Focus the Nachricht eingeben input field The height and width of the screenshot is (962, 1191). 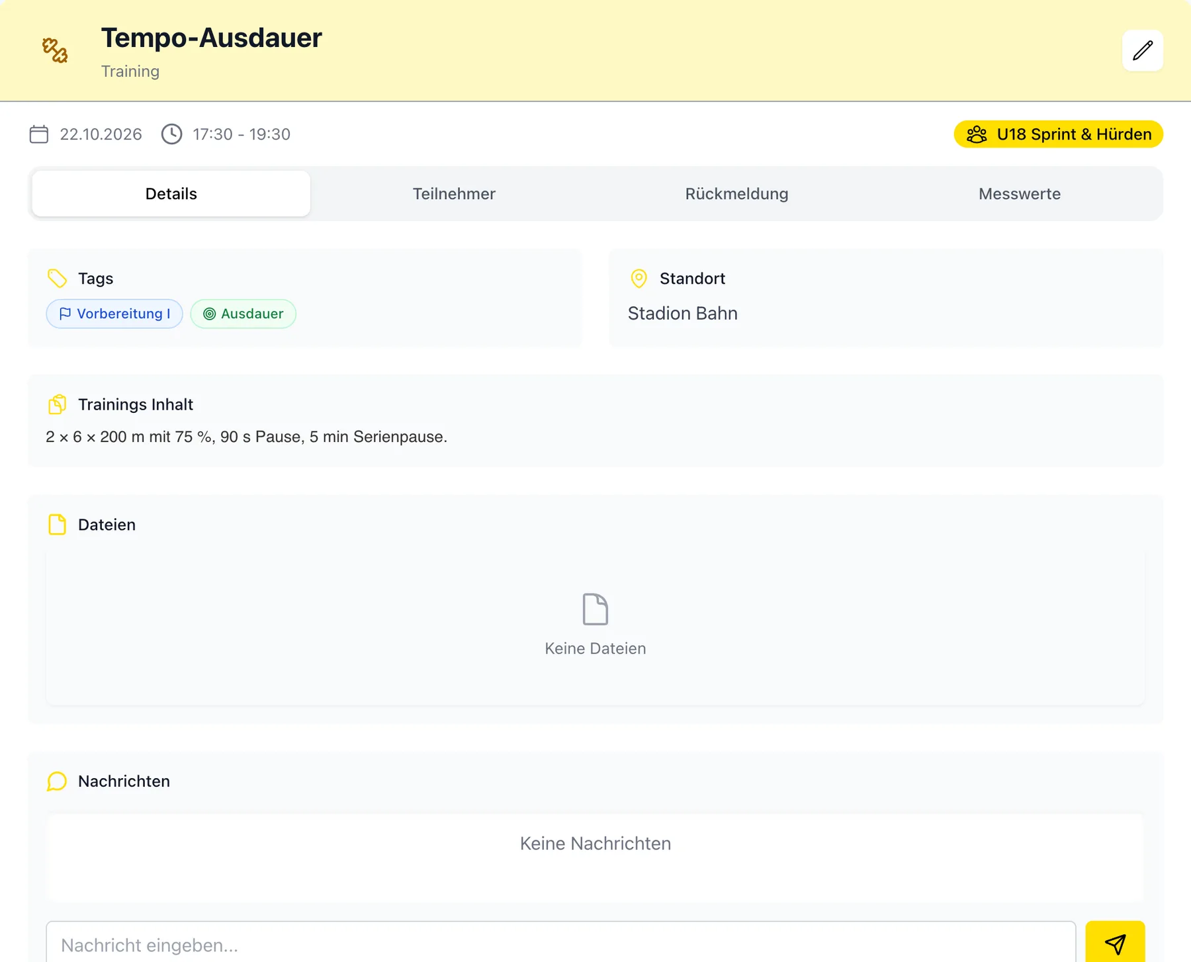[561, 943]
